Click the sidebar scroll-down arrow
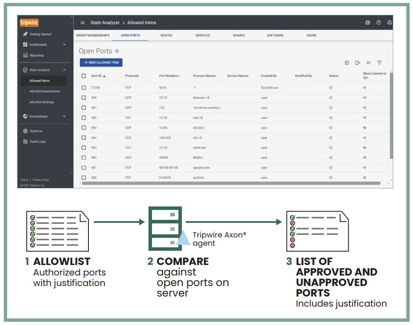 [72, 173]
